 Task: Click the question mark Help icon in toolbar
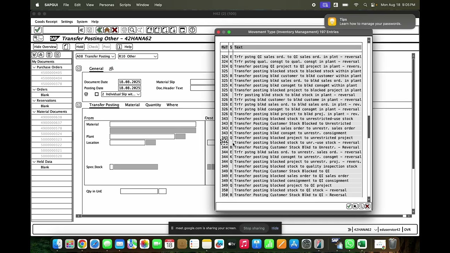192,30
